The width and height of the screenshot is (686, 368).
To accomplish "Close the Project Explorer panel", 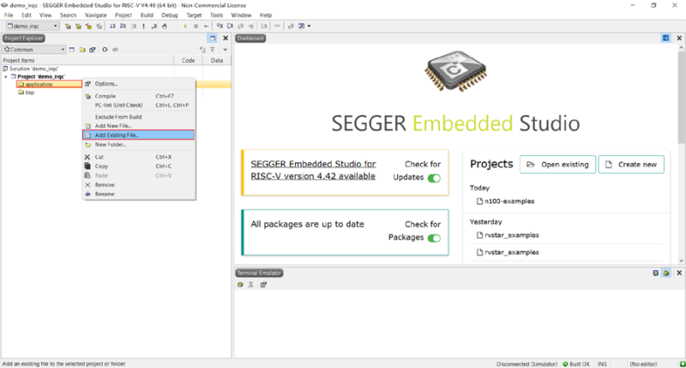I will coord(226,39).
